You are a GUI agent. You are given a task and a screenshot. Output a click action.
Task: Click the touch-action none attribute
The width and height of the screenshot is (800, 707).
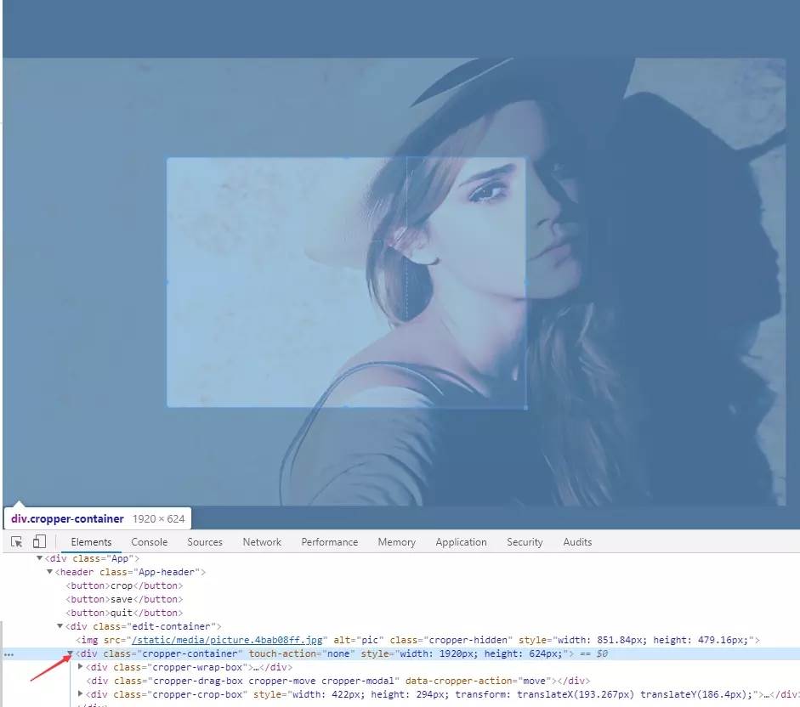(x=302, y=653)
